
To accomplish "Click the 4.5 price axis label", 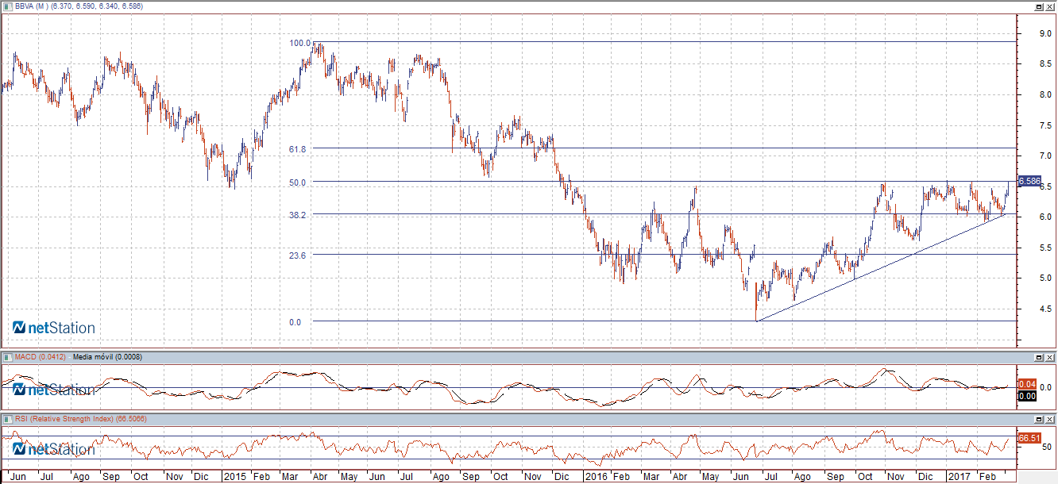I will (1046, 309).
